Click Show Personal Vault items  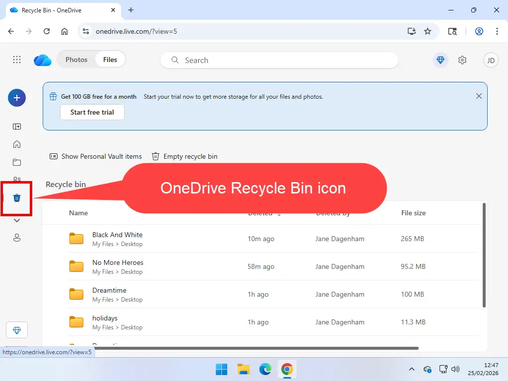tap(95, 156)
